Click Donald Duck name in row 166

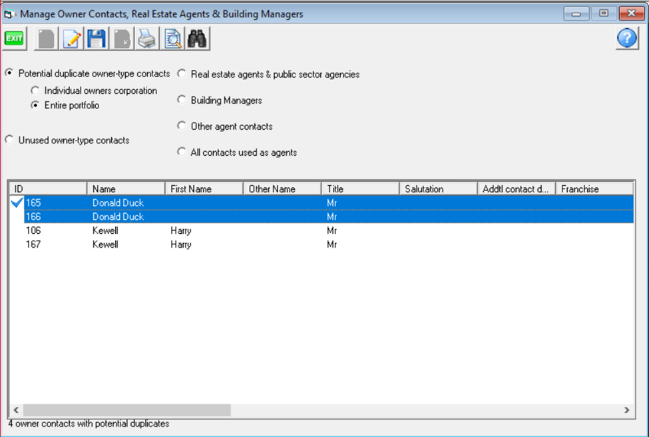pyautogui.click(x=118, y=217)
